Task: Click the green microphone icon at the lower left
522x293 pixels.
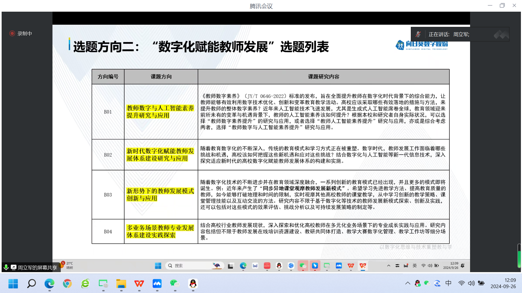Action: [6, 267]
